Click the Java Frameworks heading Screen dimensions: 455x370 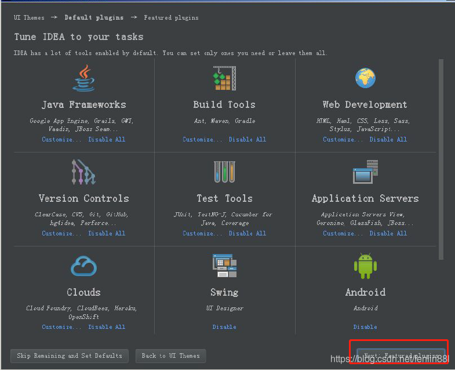(x=83, y=104)
